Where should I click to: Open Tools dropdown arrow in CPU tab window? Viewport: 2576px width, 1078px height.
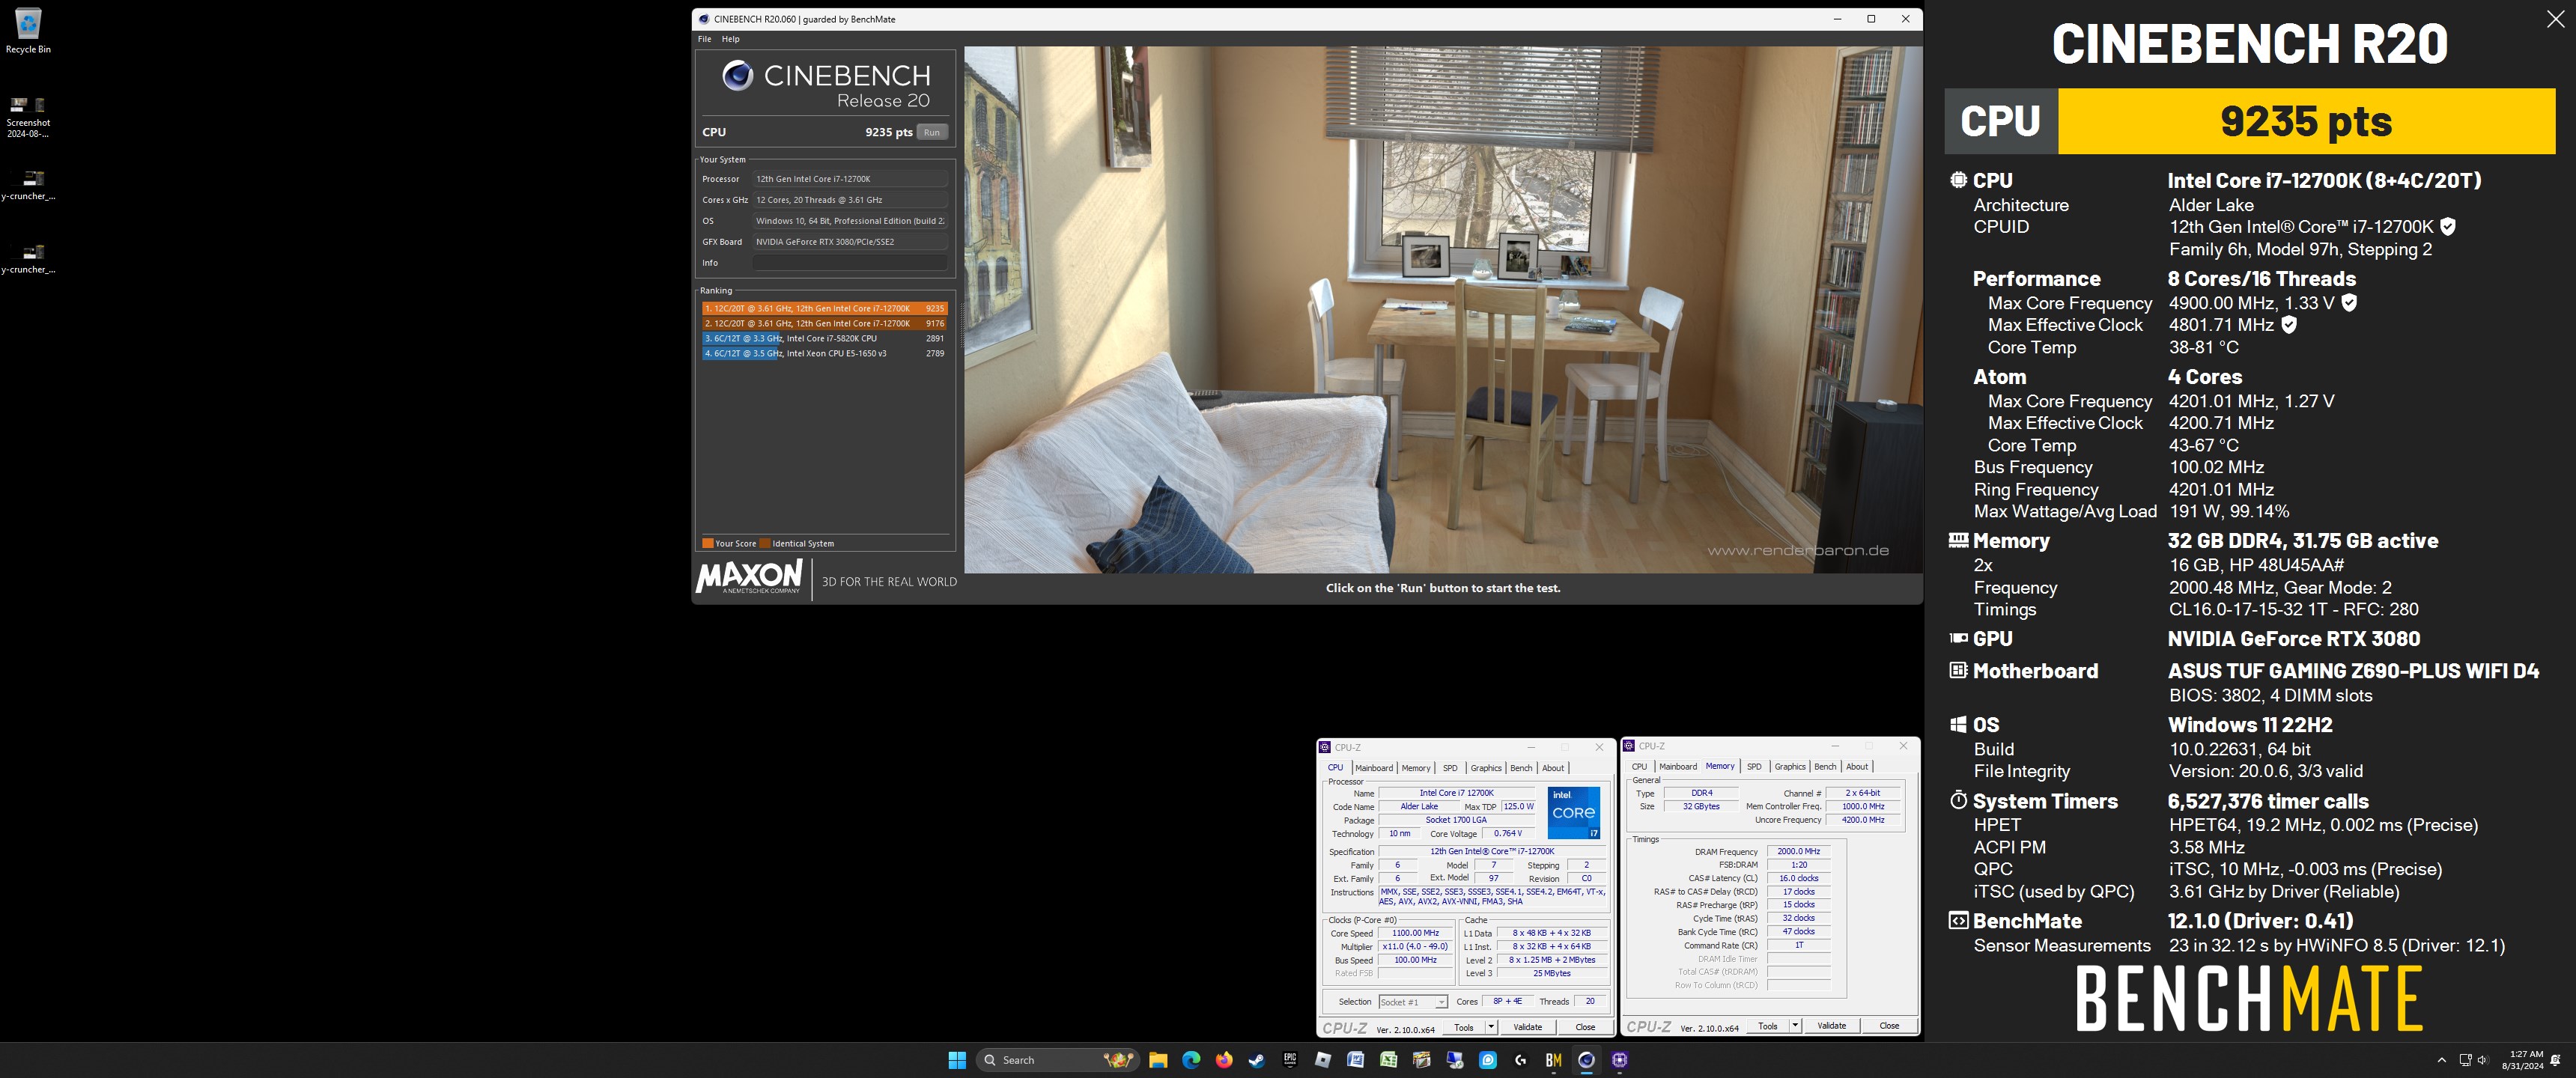tap(1490, 1027)
